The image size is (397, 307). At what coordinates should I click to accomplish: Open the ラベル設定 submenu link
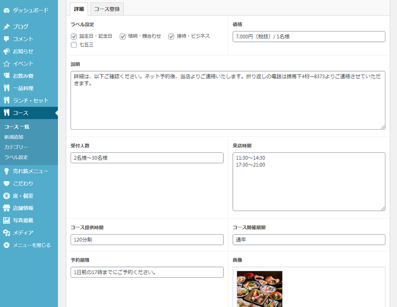pyautogui.click(x=16, y=157)
